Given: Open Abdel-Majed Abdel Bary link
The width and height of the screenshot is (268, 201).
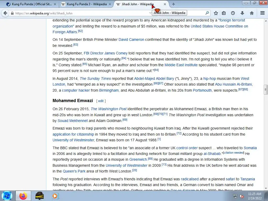Looking at the screenshot, I should tap(154, 79).
